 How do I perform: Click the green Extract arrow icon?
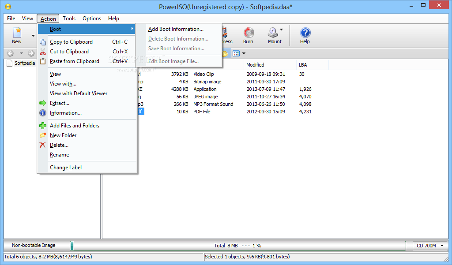click(x=43, y=103)
